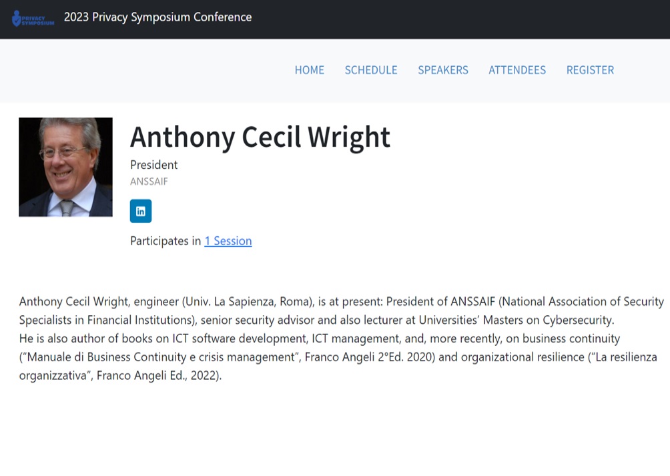
Task: Click the 'President' job title text
Action: [x=154, y=165]
